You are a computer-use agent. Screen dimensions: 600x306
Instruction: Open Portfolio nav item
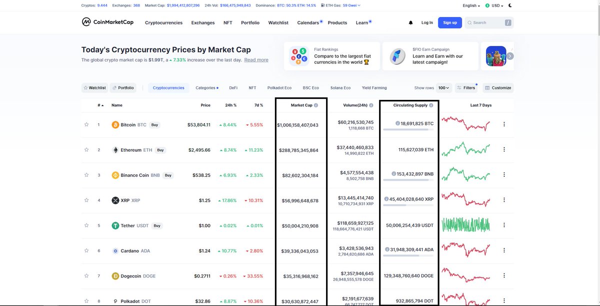250,22
